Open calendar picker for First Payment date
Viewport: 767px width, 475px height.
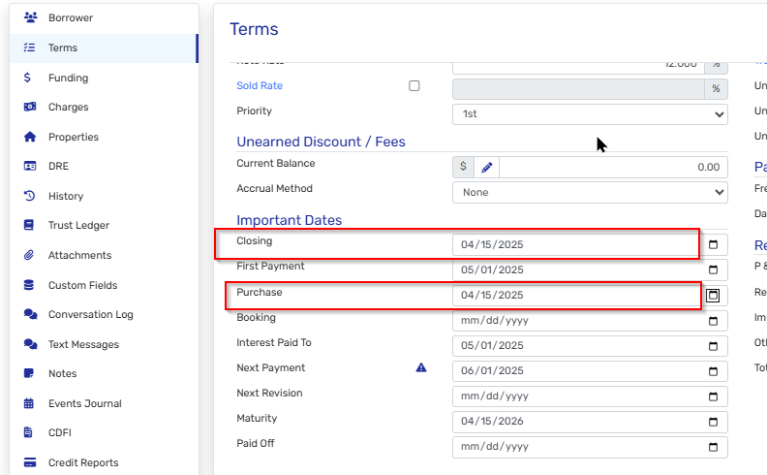(714, 269)
